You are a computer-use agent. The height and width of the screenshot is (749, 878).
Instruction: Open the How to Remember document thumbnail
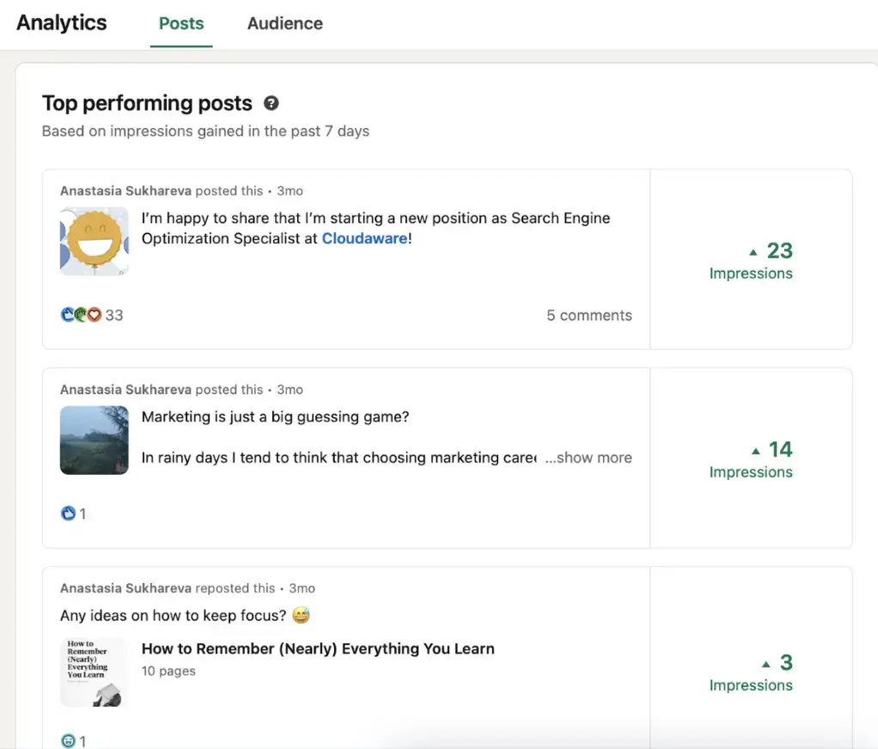pos(95,672)
